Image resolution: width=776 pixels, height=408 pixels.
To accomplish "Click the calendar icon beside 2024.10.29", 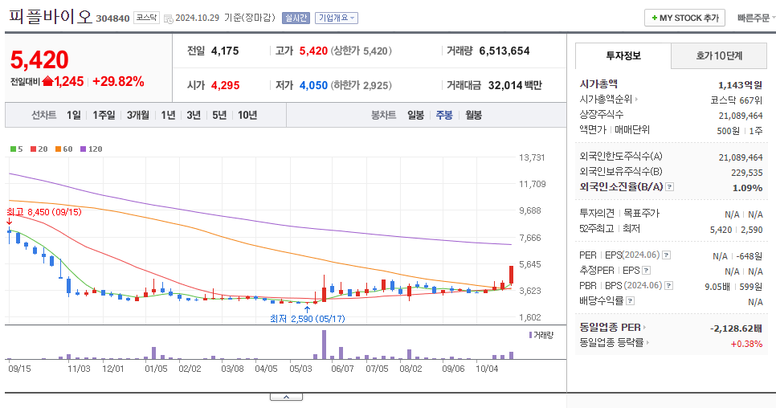I will pos(168,18).
